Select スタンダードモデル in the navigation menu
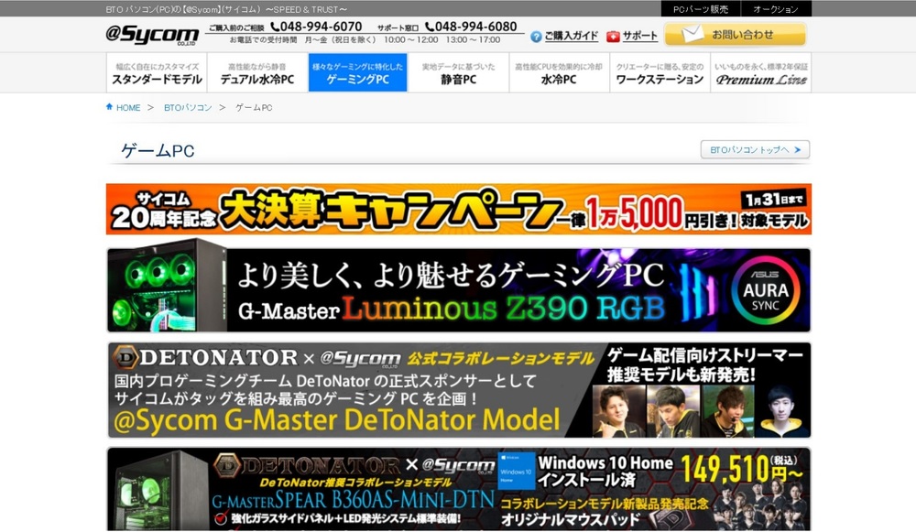Viewport: 916px width, 532px height. [157, 73]
